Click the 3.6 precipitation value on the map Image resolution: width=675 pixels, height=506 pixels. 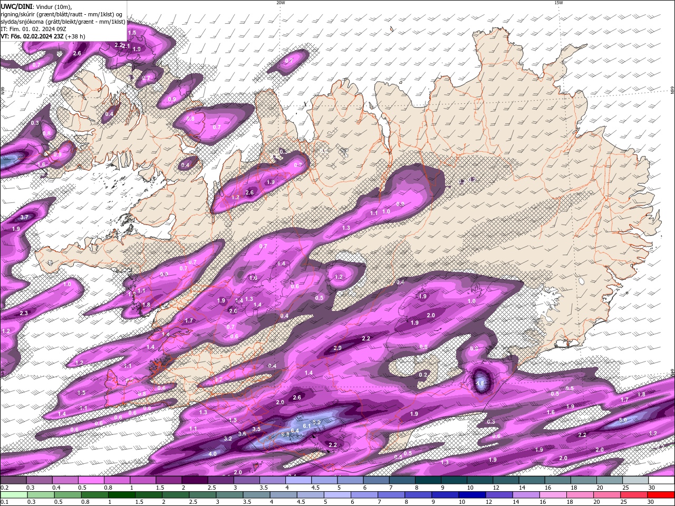tap(242, 433)
